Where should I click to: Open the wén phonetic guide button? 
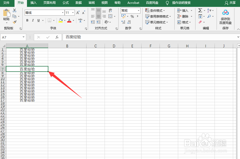pyautogui.click(x=80, y=20)
